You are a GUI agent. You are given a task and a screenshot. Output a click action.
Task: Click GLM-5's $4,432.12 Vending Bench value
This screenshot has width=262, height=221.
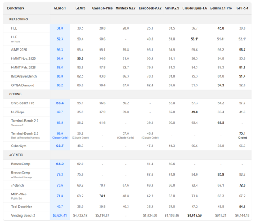pos(80,215)
